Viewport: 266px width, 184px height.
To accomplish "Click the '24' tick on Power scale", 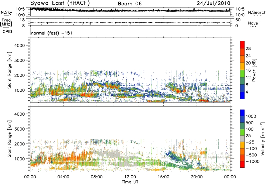I will [248, 56].
